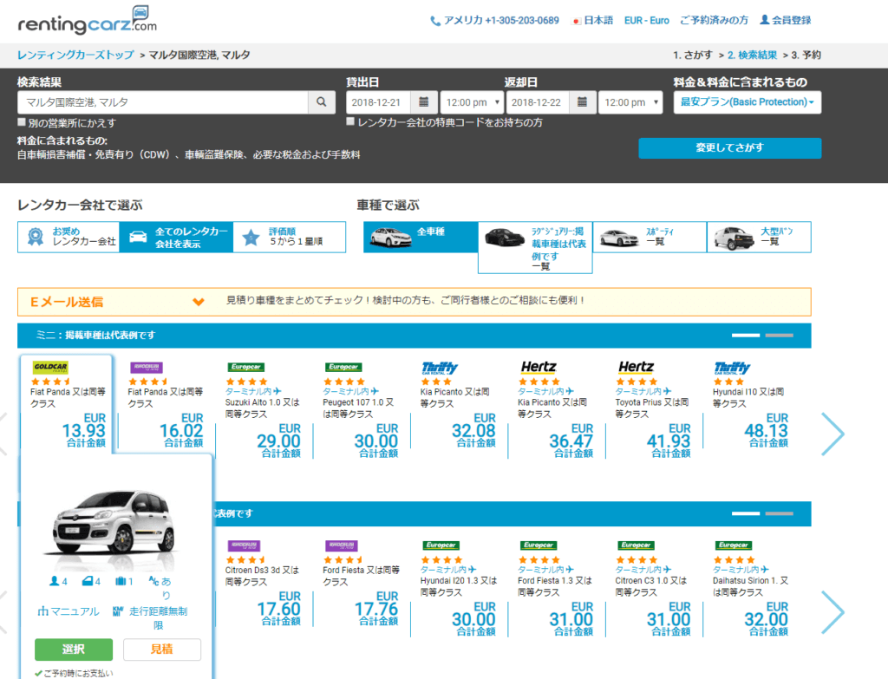888x679 pixels.
Task: Click the Hertz Kia Picanto card at EUR 36.47
Action: click(x=556, y=410)
